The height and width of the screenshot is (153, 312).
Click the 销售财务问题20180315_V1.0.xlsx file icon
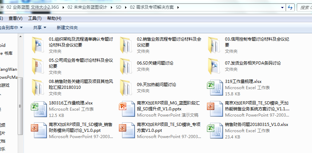click(x=214, y=130)
